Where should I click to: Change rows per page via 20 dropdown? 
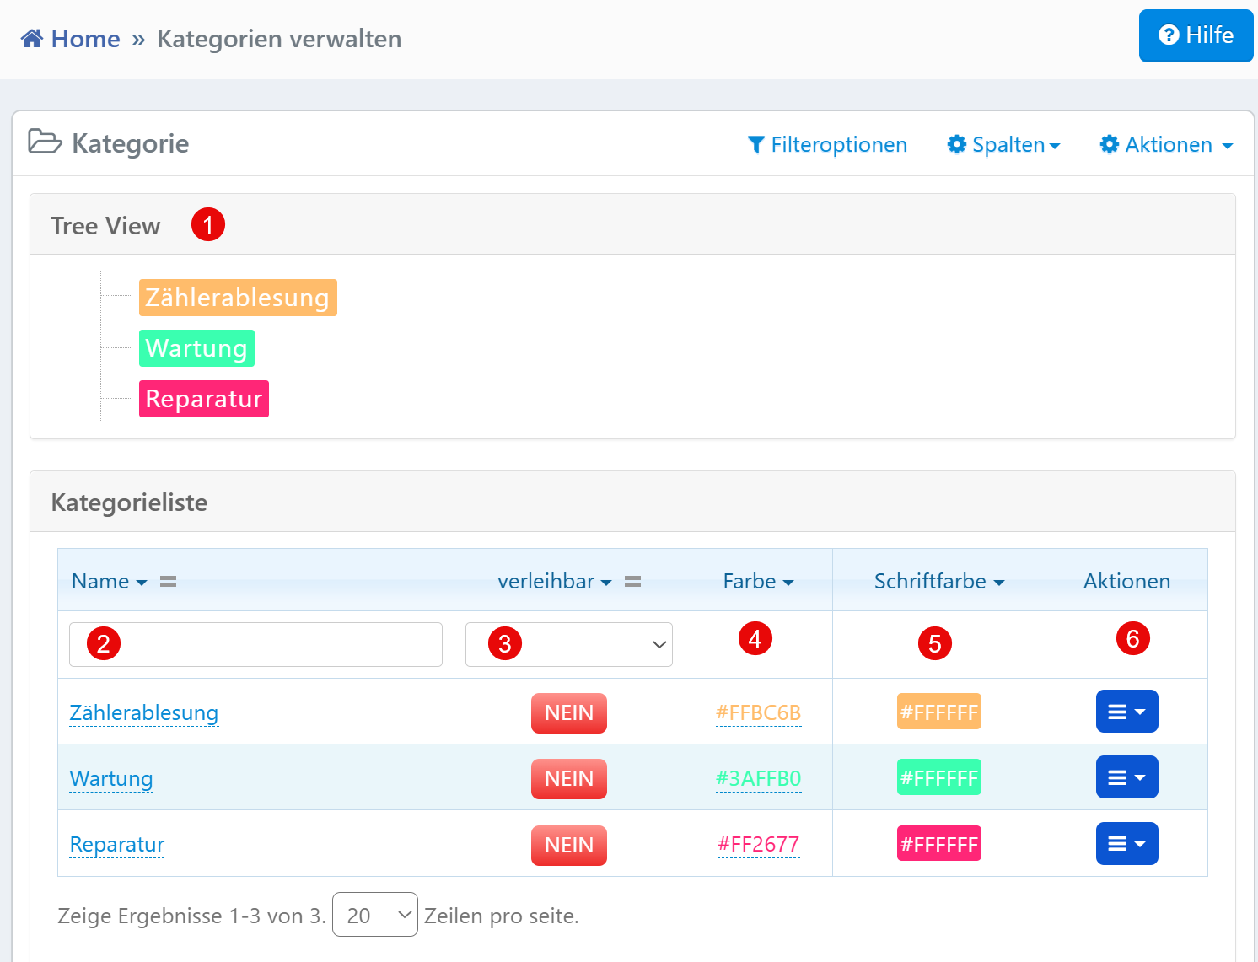[x=374, y=914]
